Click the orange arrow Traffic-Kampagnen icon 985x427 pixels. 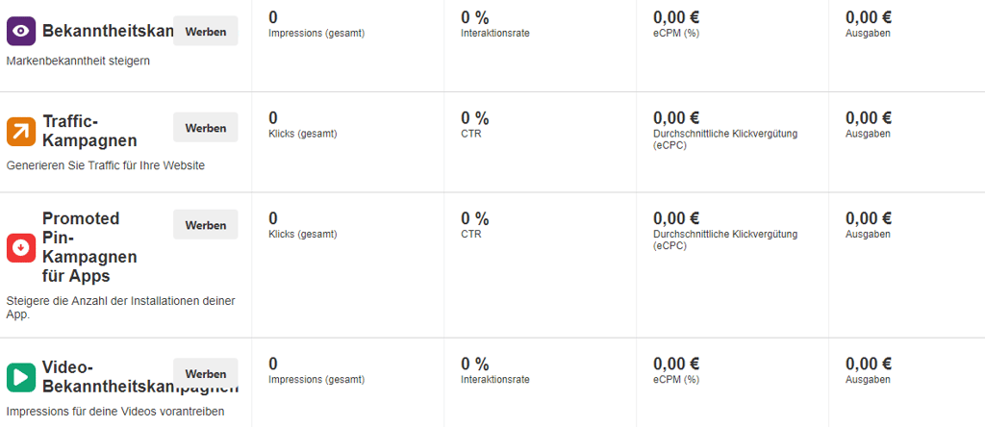pyautogui.click(x=21, y=131)
